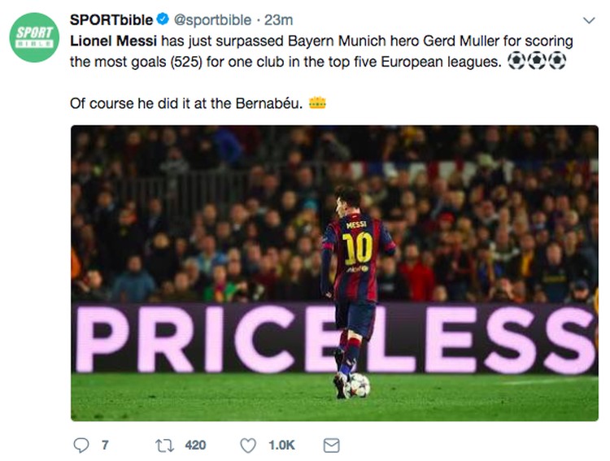
Task: Click the third soccer ball emoji
Action: [x=557, y=61]
